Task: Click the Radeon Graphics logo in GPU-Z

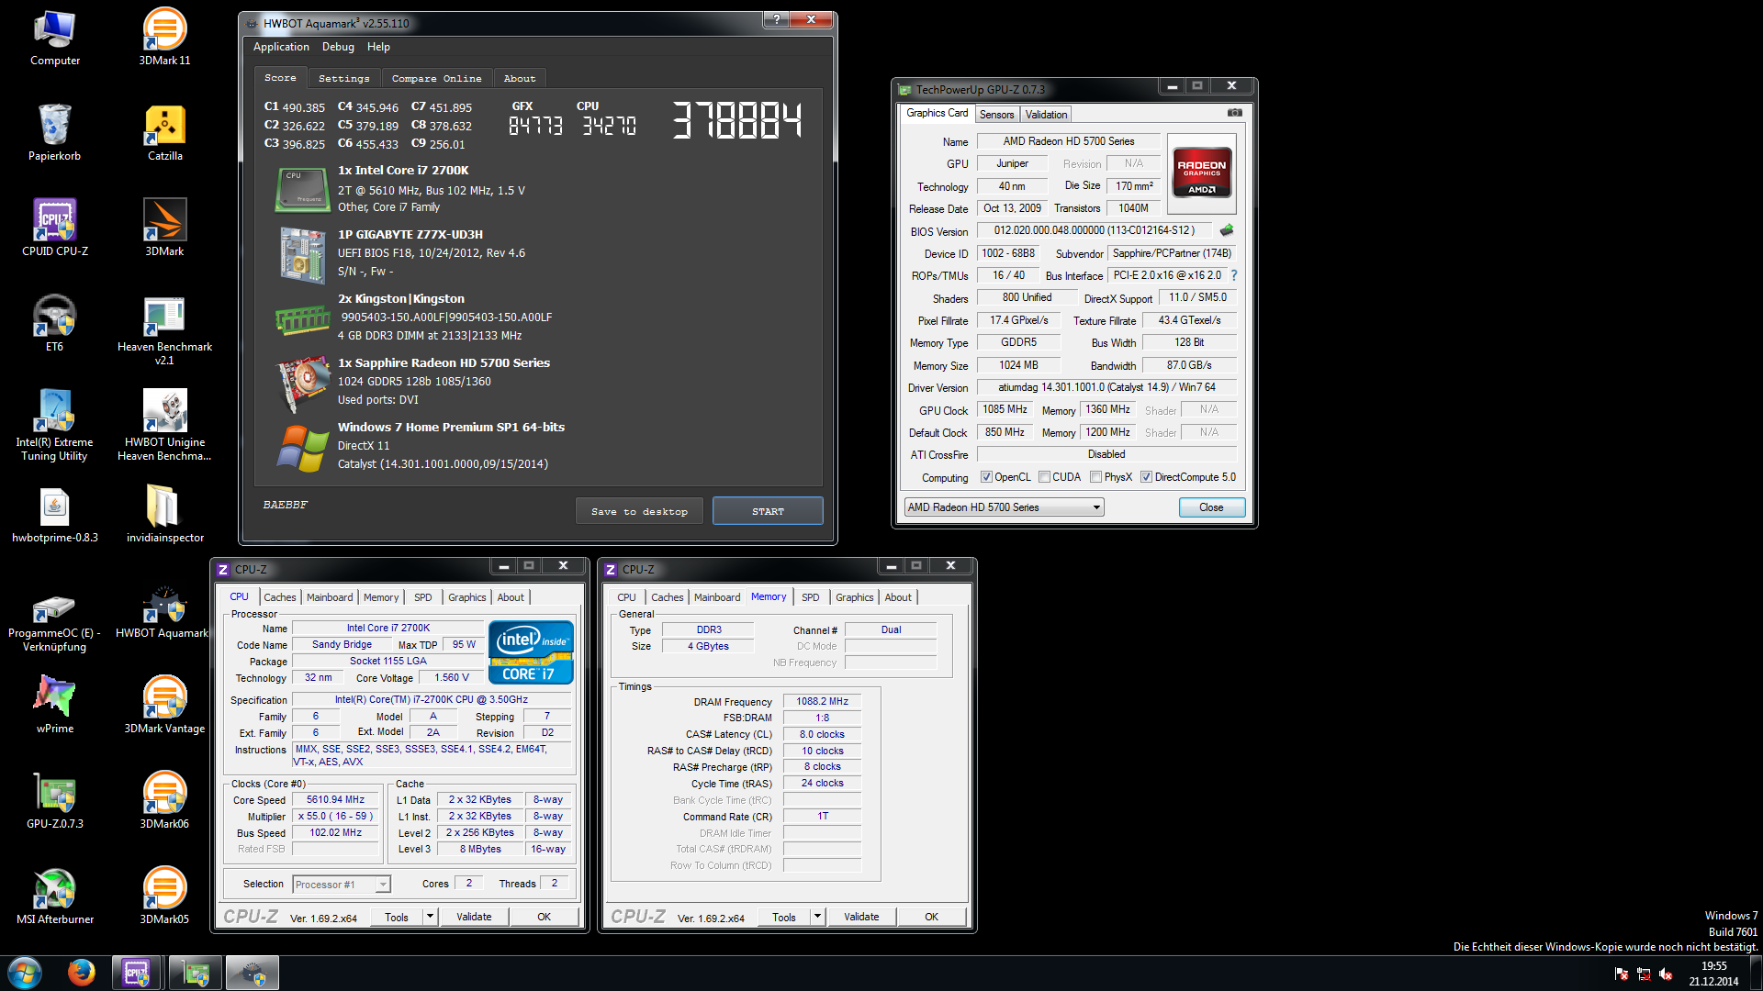Action: (x=1201, y=173)
